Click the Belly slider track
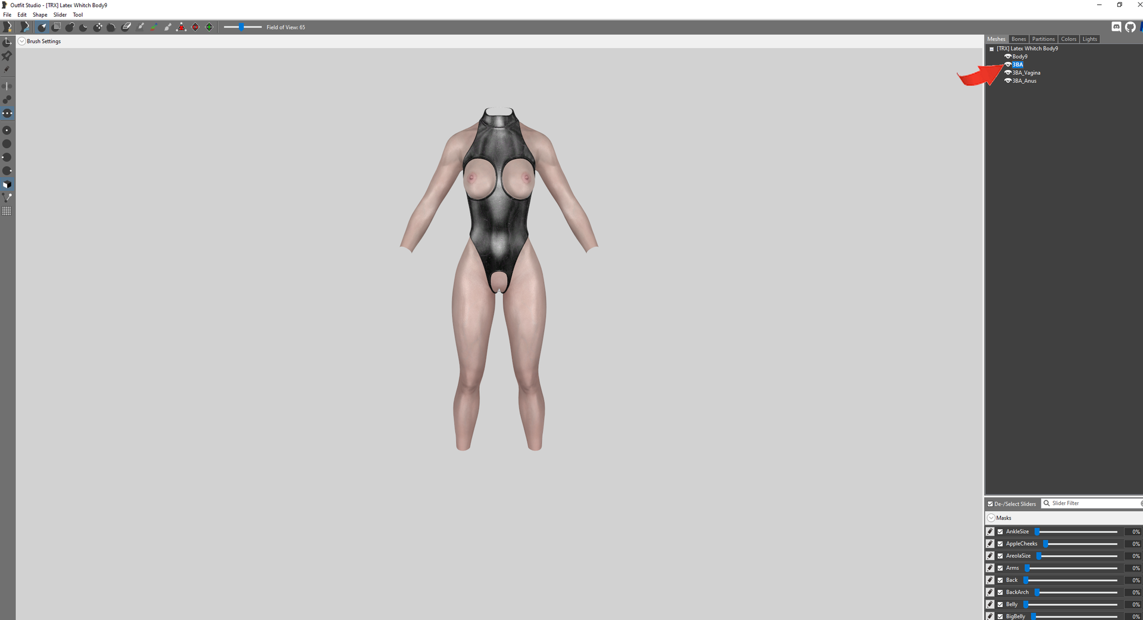 click(x=1070, y=605)
